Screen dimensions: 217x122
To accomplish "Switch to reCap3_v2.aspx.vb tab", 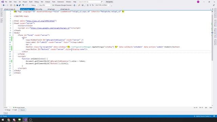I will coord(10,9).
